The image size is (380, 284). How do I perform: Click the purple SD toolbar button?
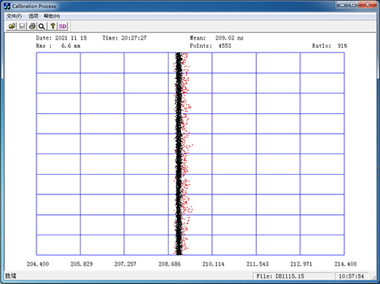click(x=62, y=26)
